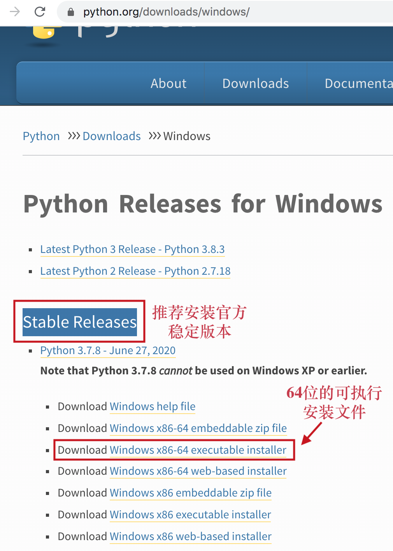
Task: Download Windows x86-64 embeddable zip file
Action: pyautogui.click(x=198, y=428)
